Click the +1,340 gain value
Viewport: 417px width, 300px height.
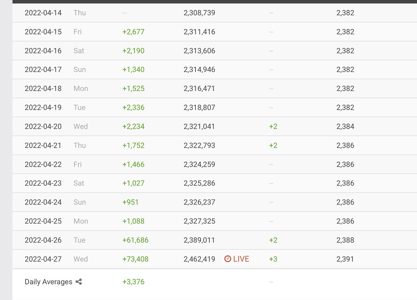(133, 70)
